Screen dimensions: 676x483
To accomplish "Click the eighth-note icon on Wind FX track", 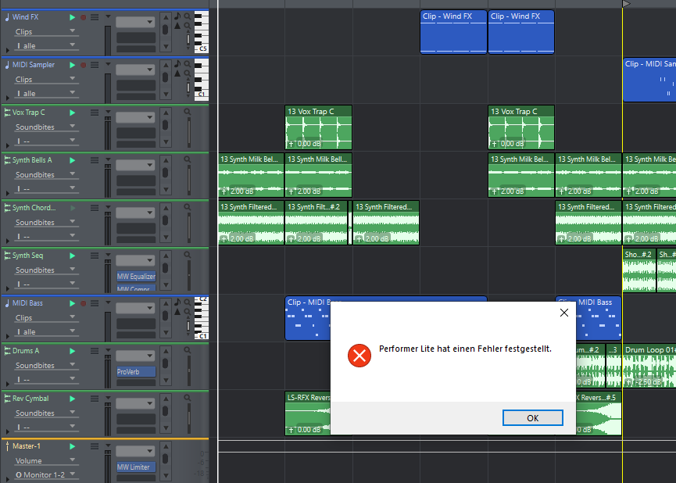I will pyautogui.click(x=177, y=16).
